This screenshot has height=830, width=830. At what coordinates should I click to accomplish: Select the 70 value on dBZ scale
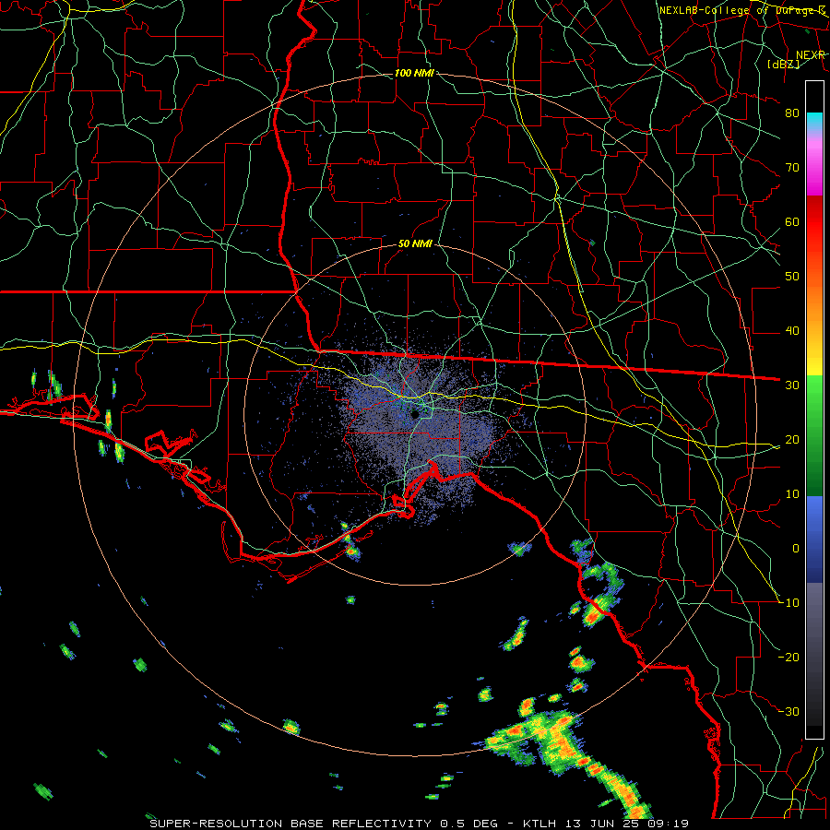(x=792, y=168)
